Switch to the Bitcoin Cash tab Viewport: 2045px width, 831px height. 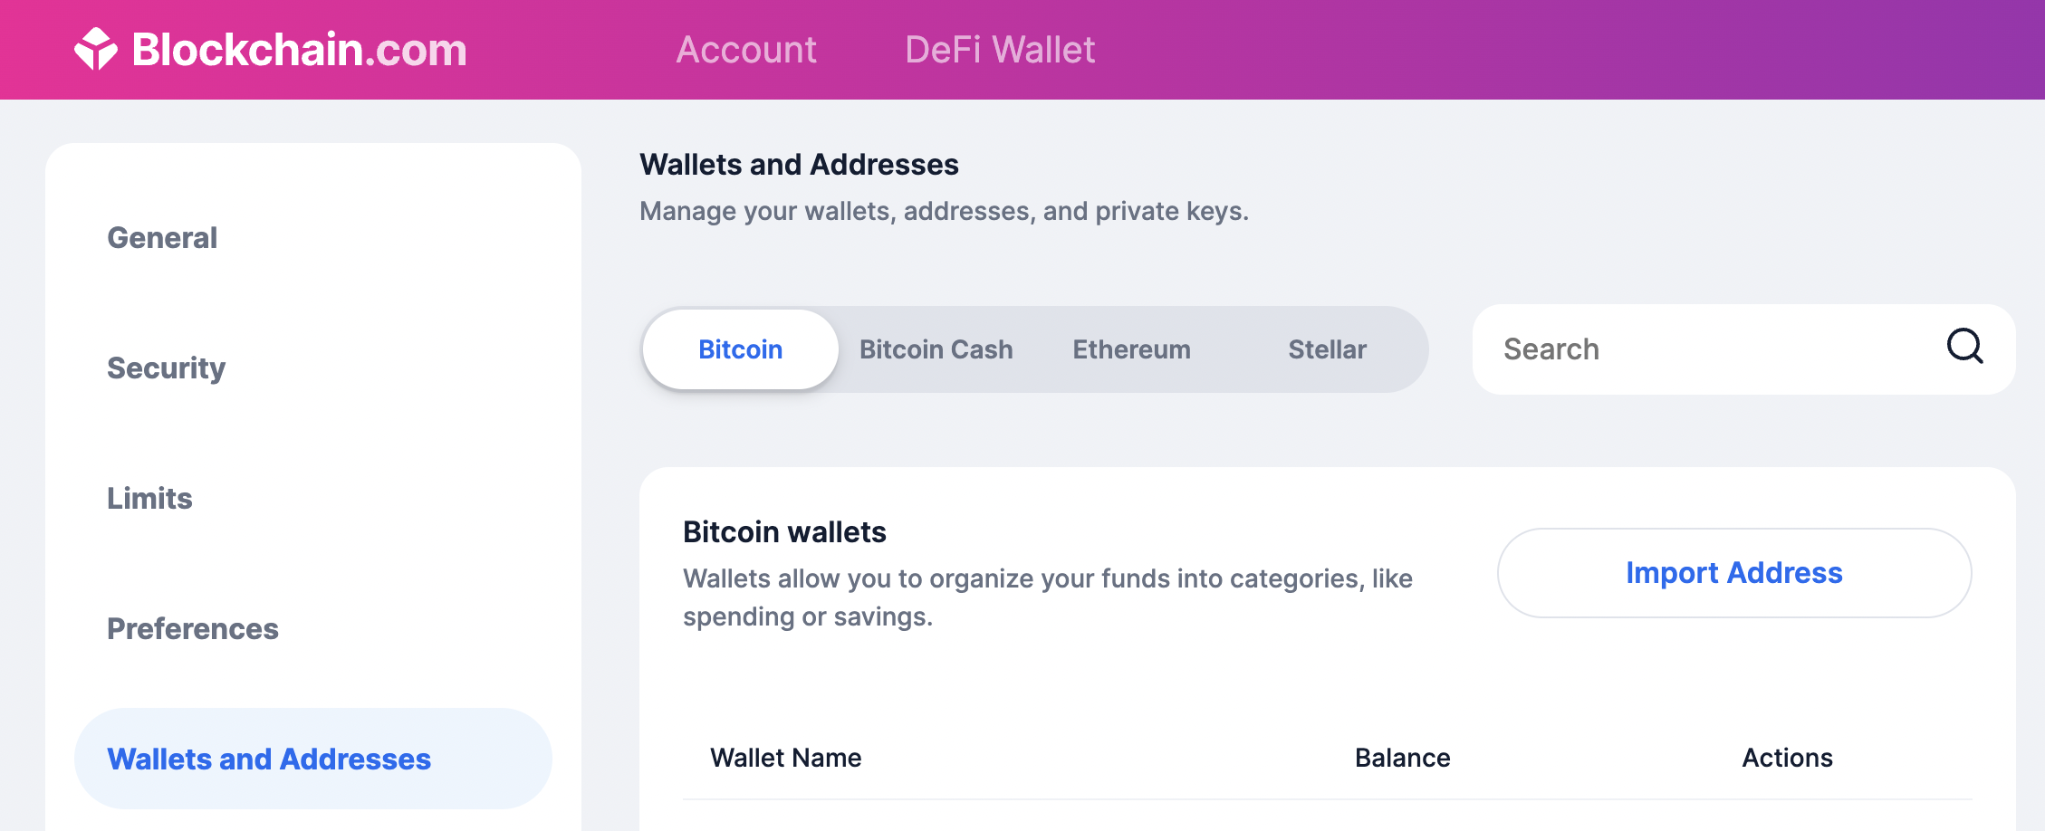936,349
